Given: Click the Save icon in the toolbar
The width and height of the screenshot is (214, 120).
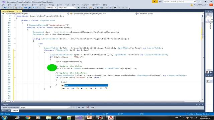Looking at the screenshot, I should coord(25,8).
